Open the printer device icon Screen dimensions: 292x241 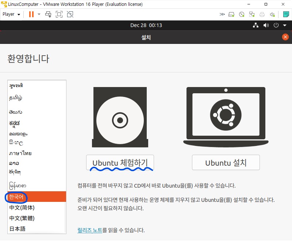[x=262, y=14]
